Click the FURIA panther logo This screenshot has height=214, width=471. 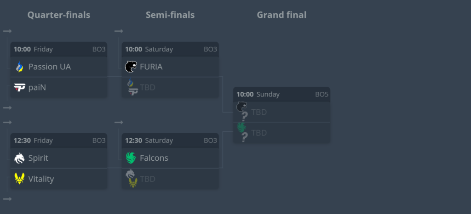click(131, 67)
